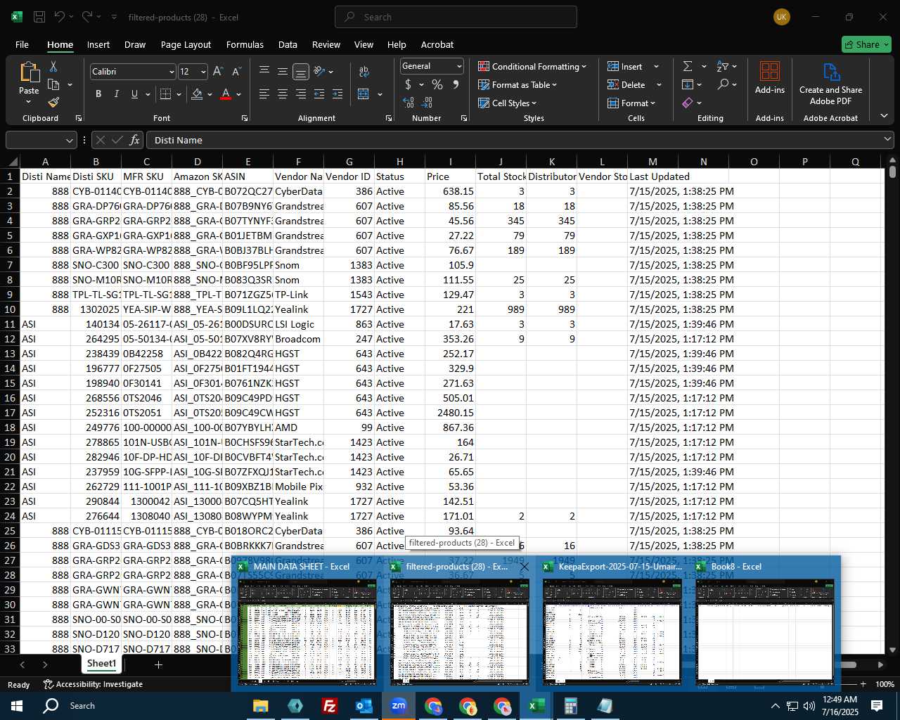Image resolution: width=900 pixels, height=720 pixels.
Task: Click Create and Share Adobe PDF
Action: pyautogui.click(x=830, y=84)
